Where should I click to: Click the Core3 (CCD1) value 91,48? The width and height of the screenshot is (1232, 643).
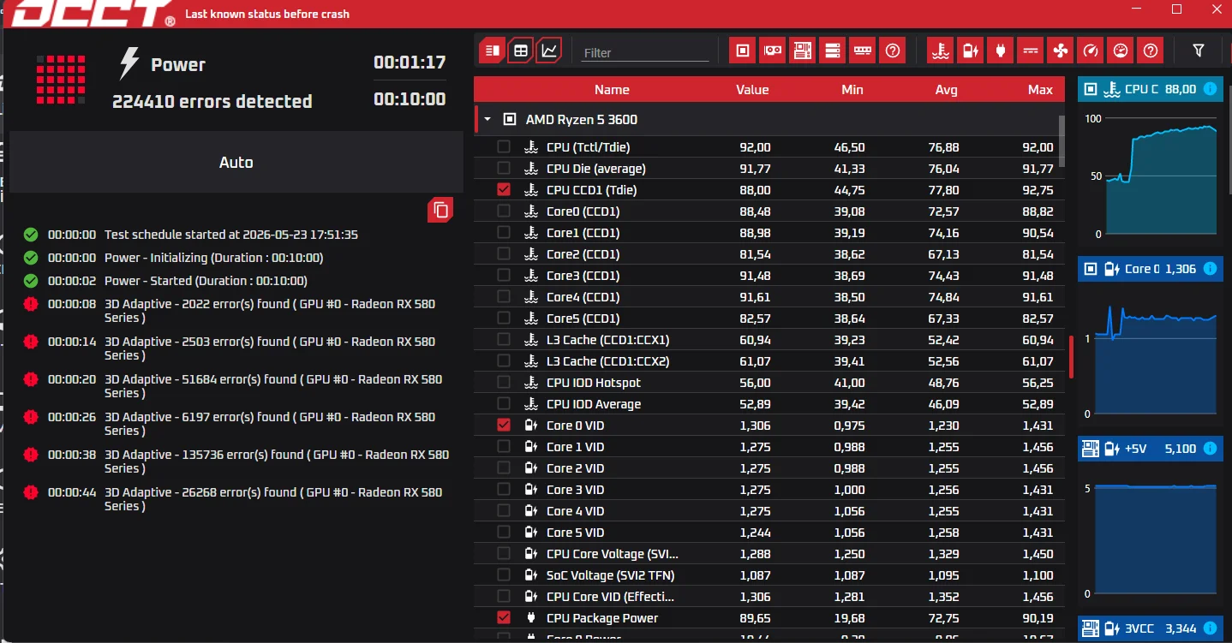click(755, 276)
